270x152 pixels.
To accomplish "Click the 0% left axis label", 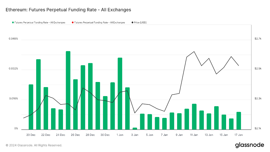I will (15, 129).
